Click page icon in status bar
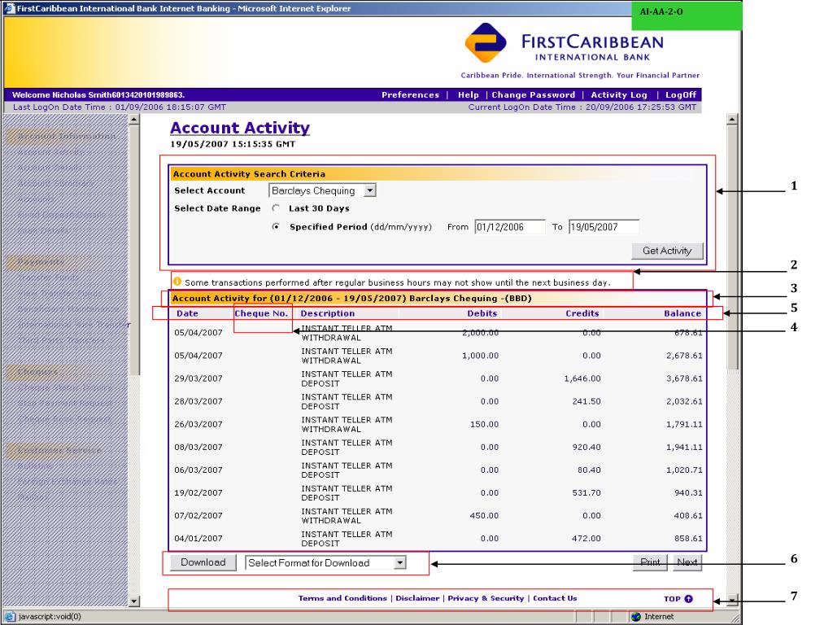The height and width of the screenshot is (625, 833). coord(10,617)
